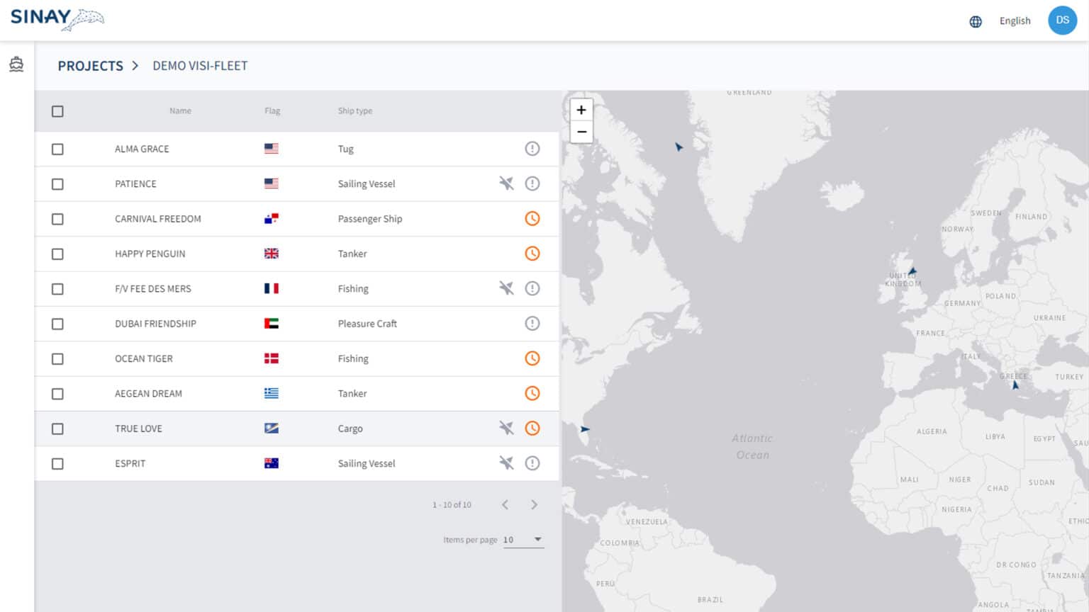Click the DS user avatar
1089x612 pixels.
click(1062, 21)
